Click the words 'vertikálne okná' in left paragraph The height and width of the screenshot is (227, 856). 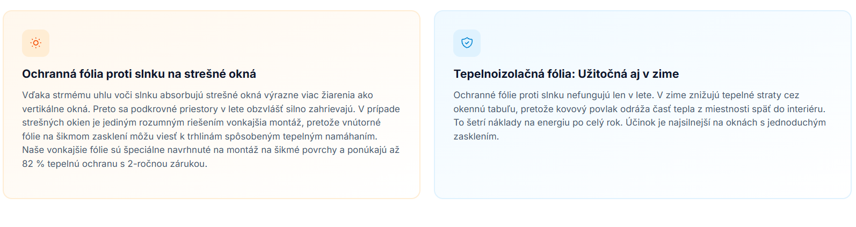click(54, 109)
